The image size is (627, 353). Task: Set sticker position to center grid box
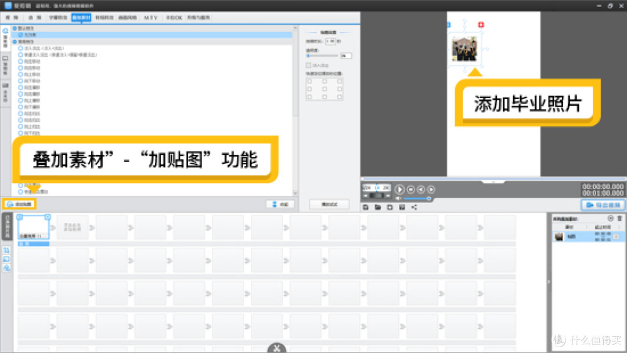click(x=325, y=89)
